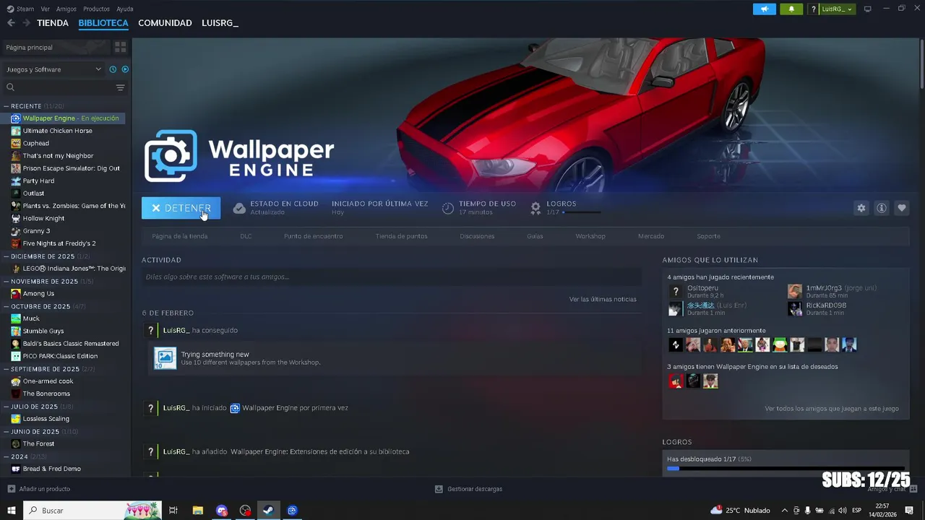Click the Steam taskbar icon

pyautogui.click(x=267, y=510)
